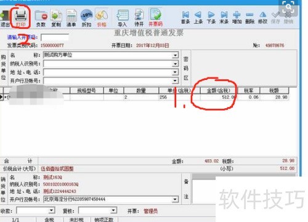Click status bar entry 未抄税
Viewport: 308px width, 222px height.
[76, 220]
